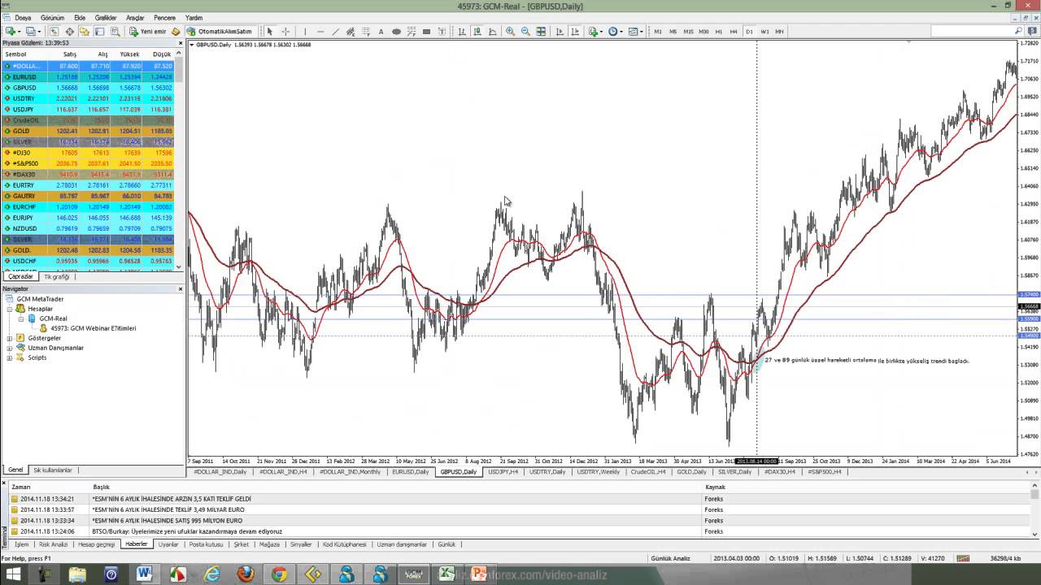1041x585 pixels.
Task: Switch to USDTRY,Weekly chart tab
Action: coord(598,471)
